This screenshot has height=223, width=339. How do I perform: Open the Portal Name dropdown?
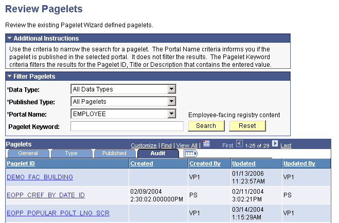point(172,114)
